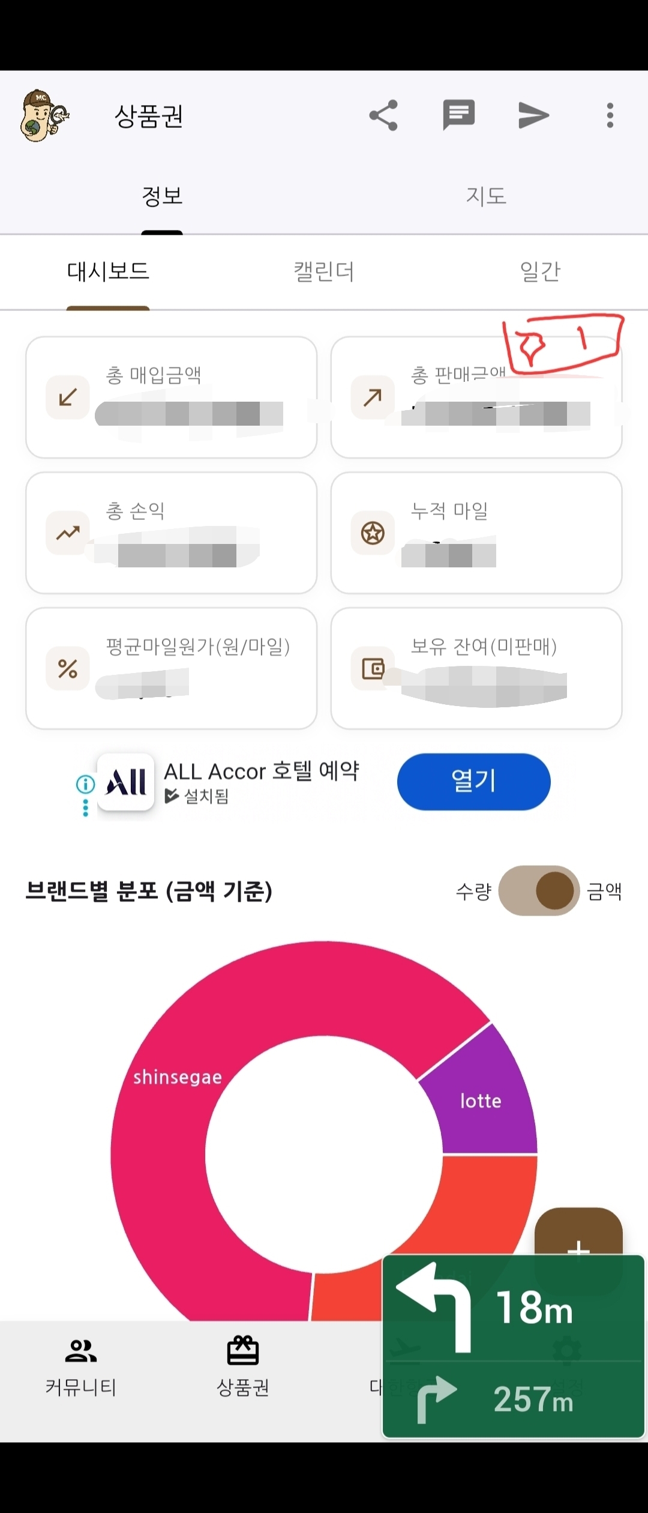The width and height of the screenshot is (648, 1513).
Task: Tap the 총 매입금액 arrow icon
Action: coord(68,397)
